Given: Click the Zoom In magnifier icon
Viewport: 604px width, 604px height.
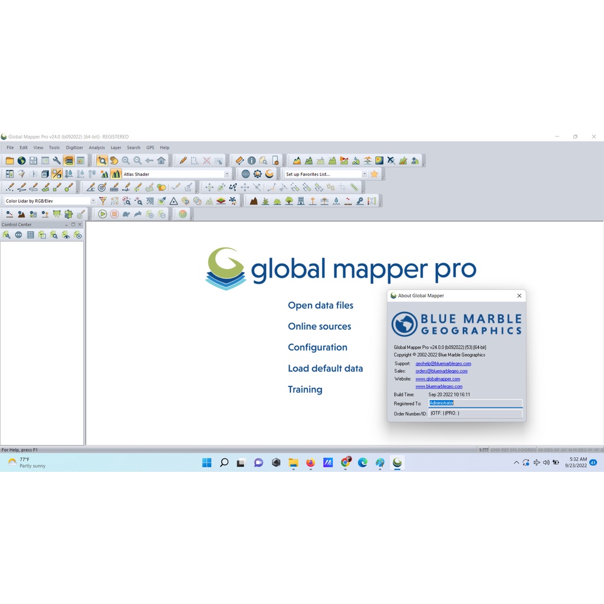Looking at the screenshot, I should [126, 160].
